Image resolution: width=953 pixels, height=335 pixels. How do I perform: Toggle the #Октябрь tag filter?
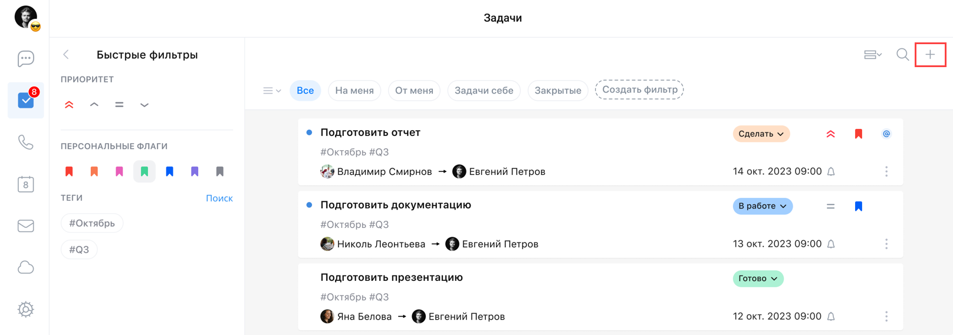click(x=92, y=223)
